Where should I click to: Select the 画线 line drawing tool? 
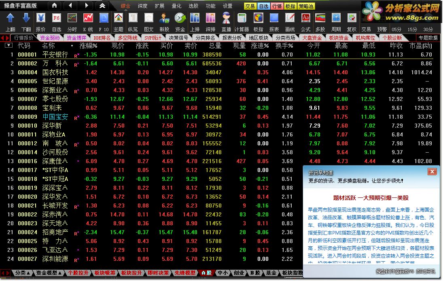point(290,18)
